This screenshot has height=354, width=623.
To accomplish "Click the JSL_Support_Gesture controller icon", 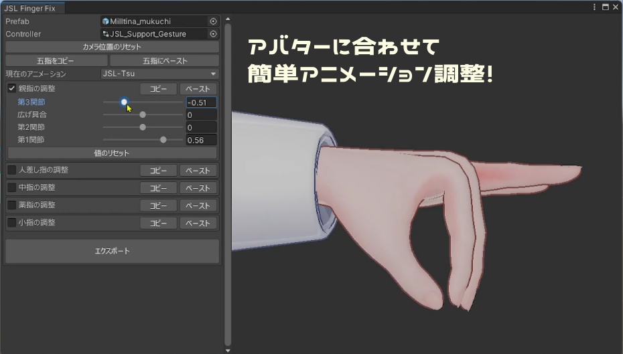I will 105,34.
